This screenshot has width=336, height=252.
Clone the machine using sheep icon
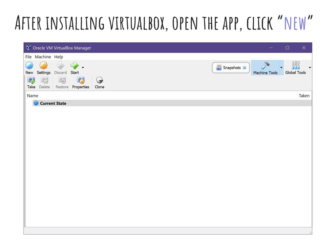(99, 80)
